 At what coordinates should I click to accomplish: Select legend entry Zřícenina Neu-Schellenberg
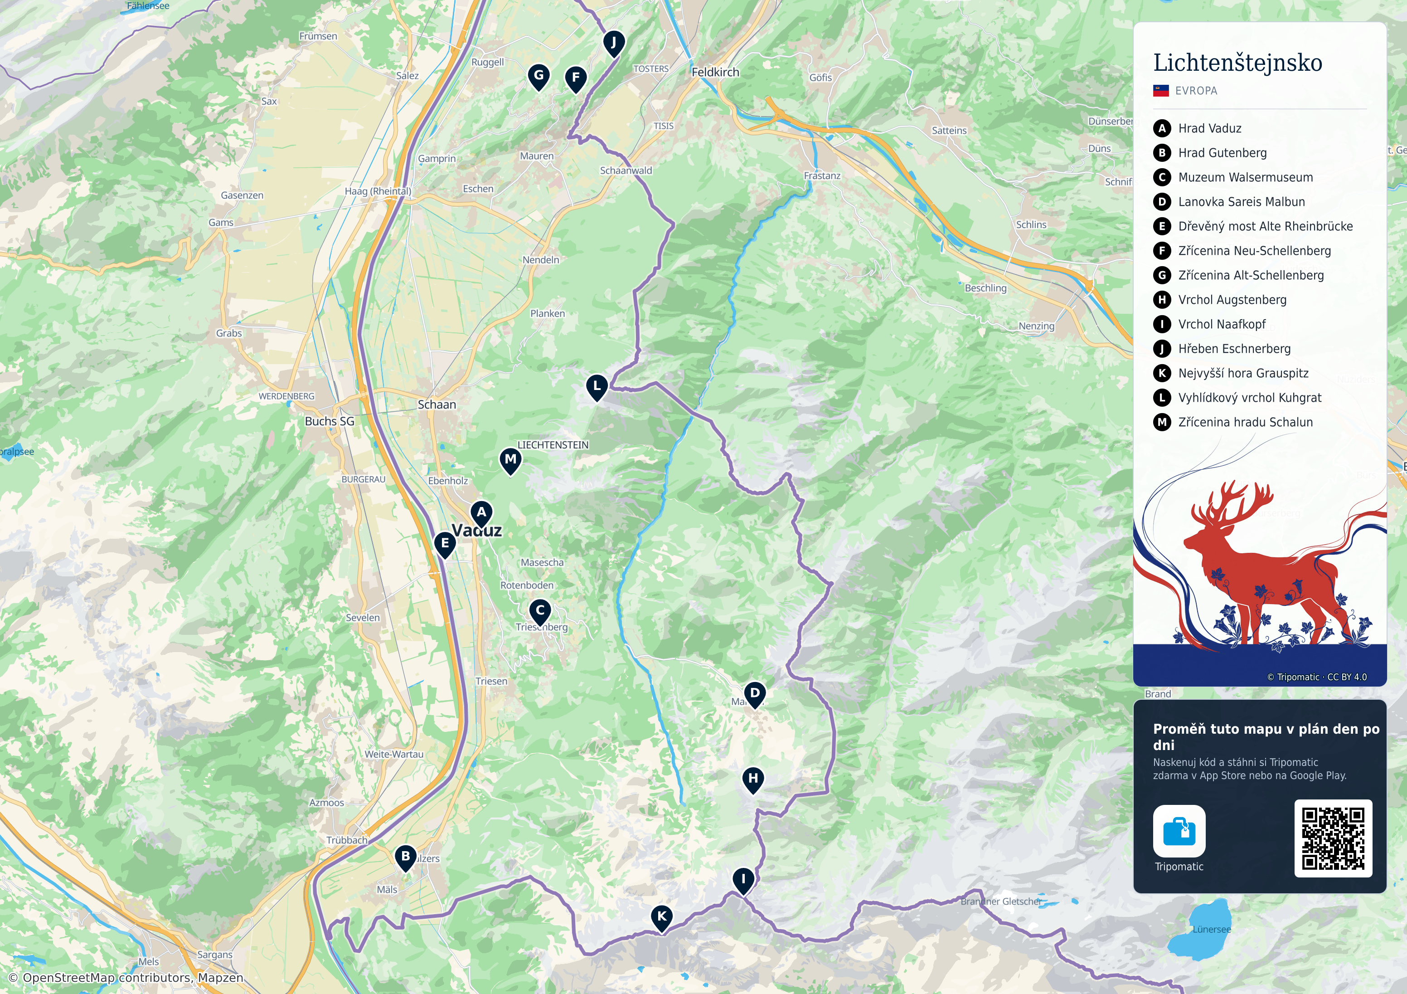1242,251
